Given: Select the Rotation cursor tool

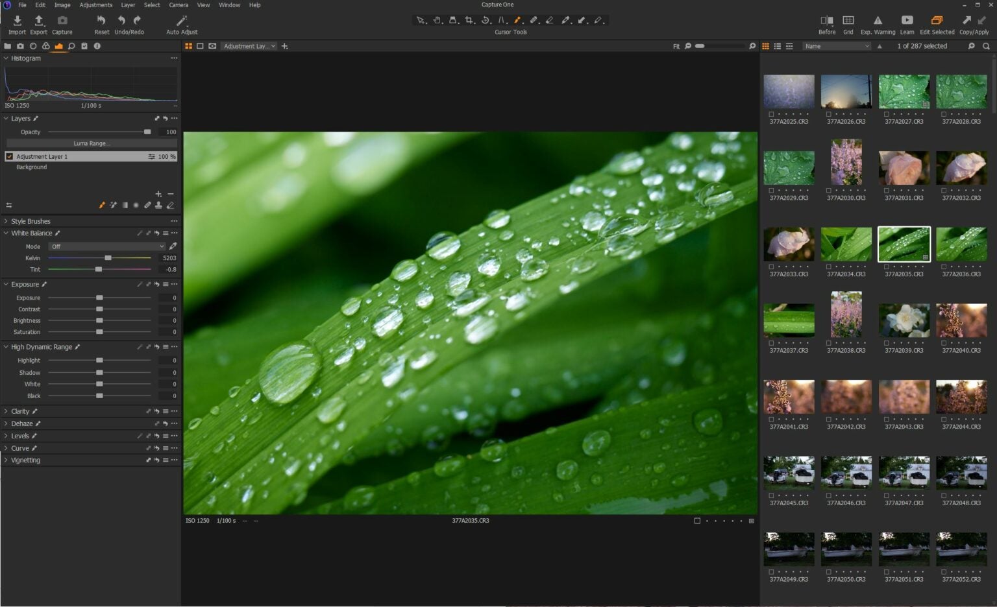Looking at the screenshot, I should pos(486,20).
